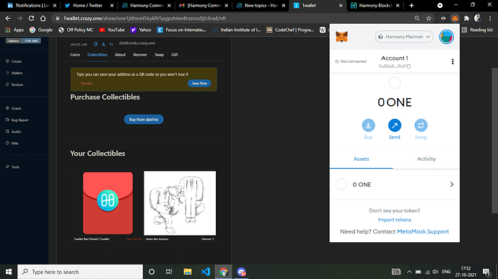Screen dimensions: 498x279
Task: Reload the page
Action: [31, 19]
